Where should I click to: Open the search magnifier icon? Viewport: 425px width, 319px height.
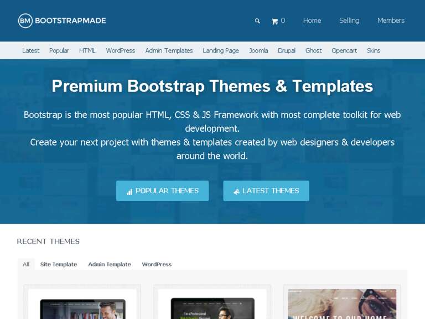point(257,21)
